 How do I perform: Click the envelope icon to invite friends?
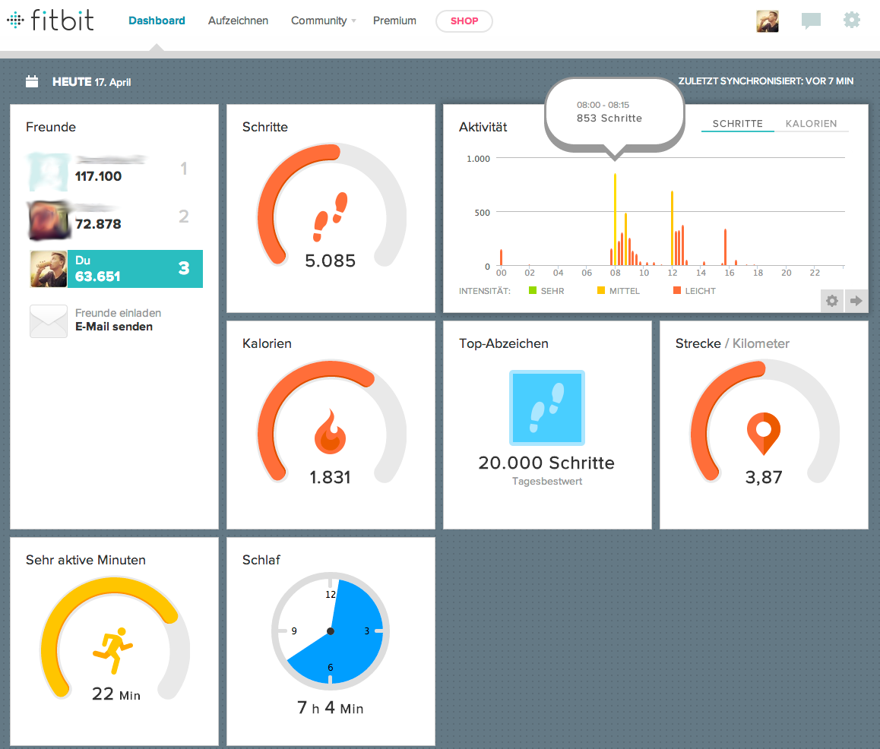49,321
